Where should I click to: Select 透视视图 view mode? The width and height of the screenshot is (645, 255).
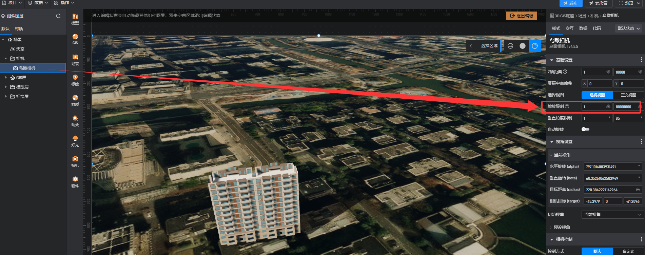click(597, 95)
